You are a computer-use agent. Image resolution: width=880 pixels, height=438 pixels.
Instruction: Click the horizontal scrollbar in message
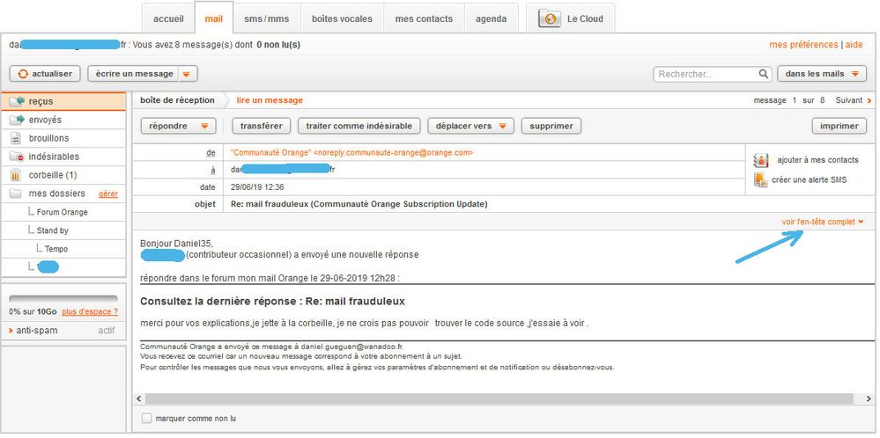pyautogui.click(x=499, y=398)
